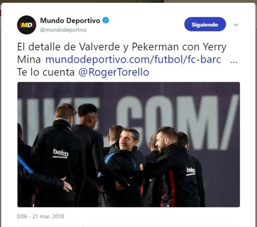Image resolution: width=257 pixels, height=227 pixels.
Task: Open the tweet training photo
Action: click(x=128, y=144)
